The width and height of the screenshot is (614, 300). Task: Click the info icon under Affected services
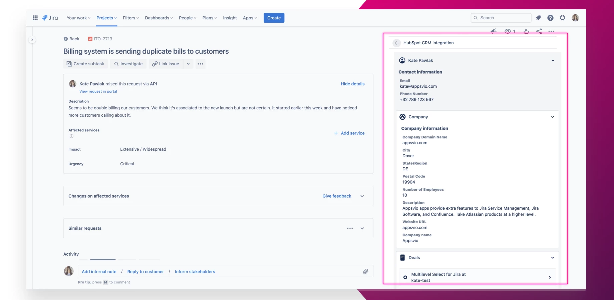pos(71,136)
